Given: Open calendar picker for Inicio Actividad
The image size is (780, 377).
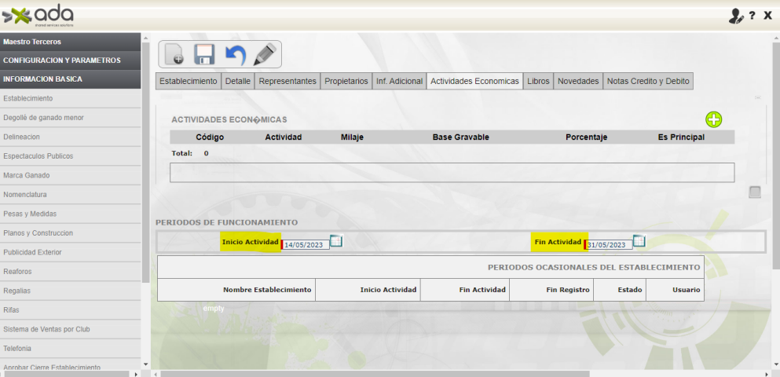Looking at the screenshot, I should (x=336, y=242).
